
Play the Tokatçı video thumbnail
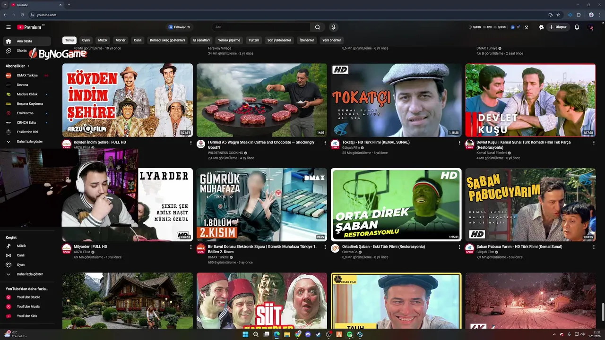[396, 100]
